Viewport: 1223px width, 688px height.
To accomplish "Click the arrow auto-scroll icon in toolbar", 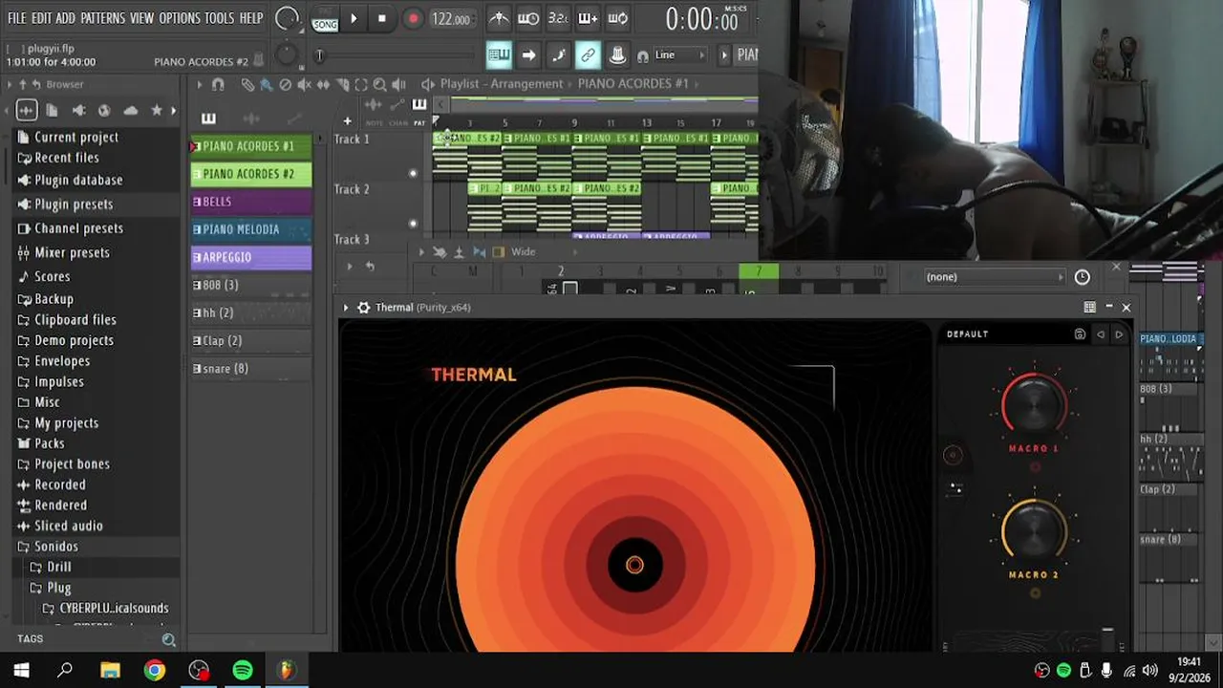I will tap(528, 54).
